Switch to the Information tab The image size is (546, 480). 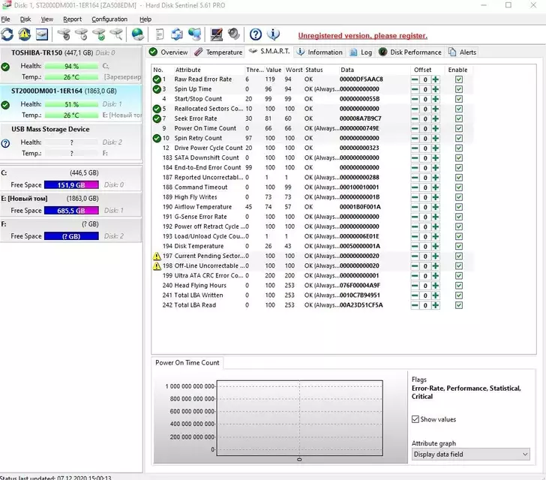319,52
